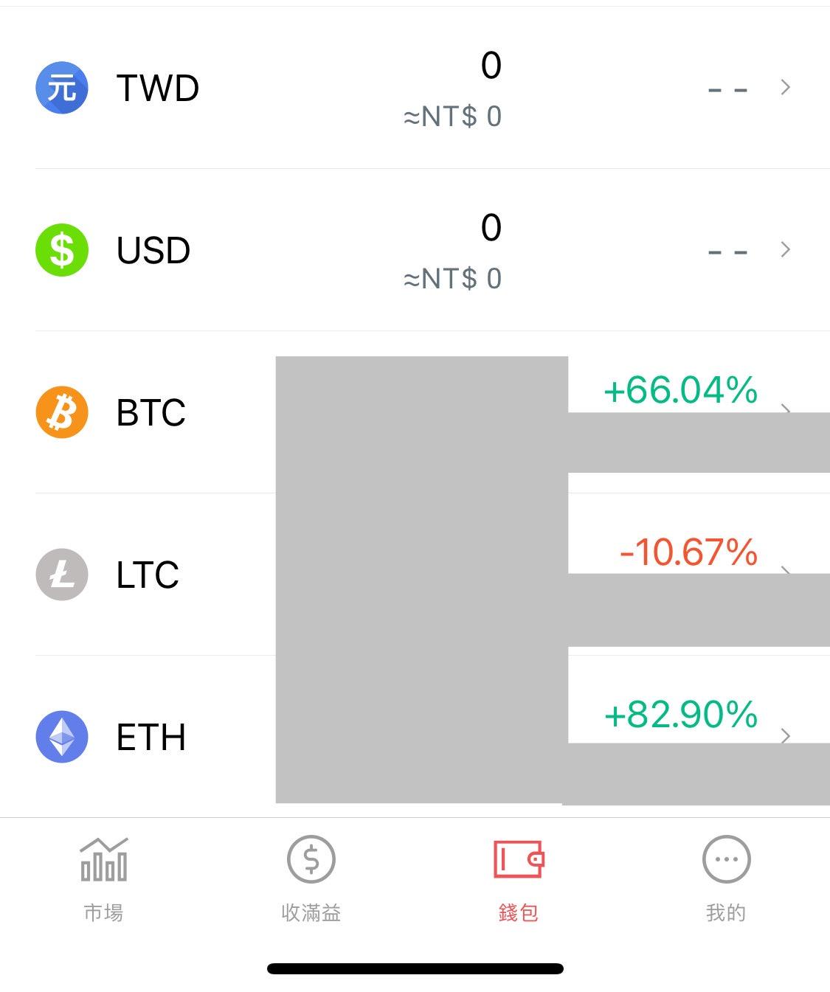Screen dimensions: 830x992
Task: View the BTC +66.04% gain figure
Action: [x=680, y=390]
